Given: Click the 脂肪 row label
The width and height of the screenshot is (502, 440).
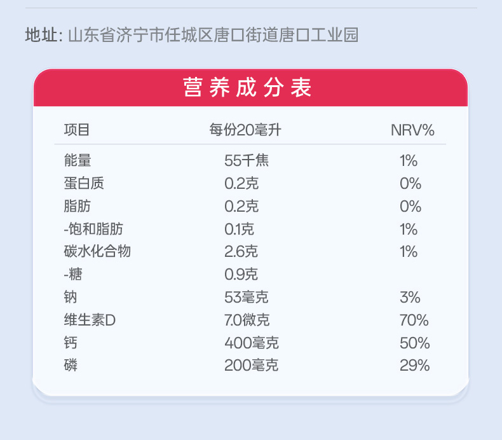Looking at the screenshot, I should [x=77, y=207].
